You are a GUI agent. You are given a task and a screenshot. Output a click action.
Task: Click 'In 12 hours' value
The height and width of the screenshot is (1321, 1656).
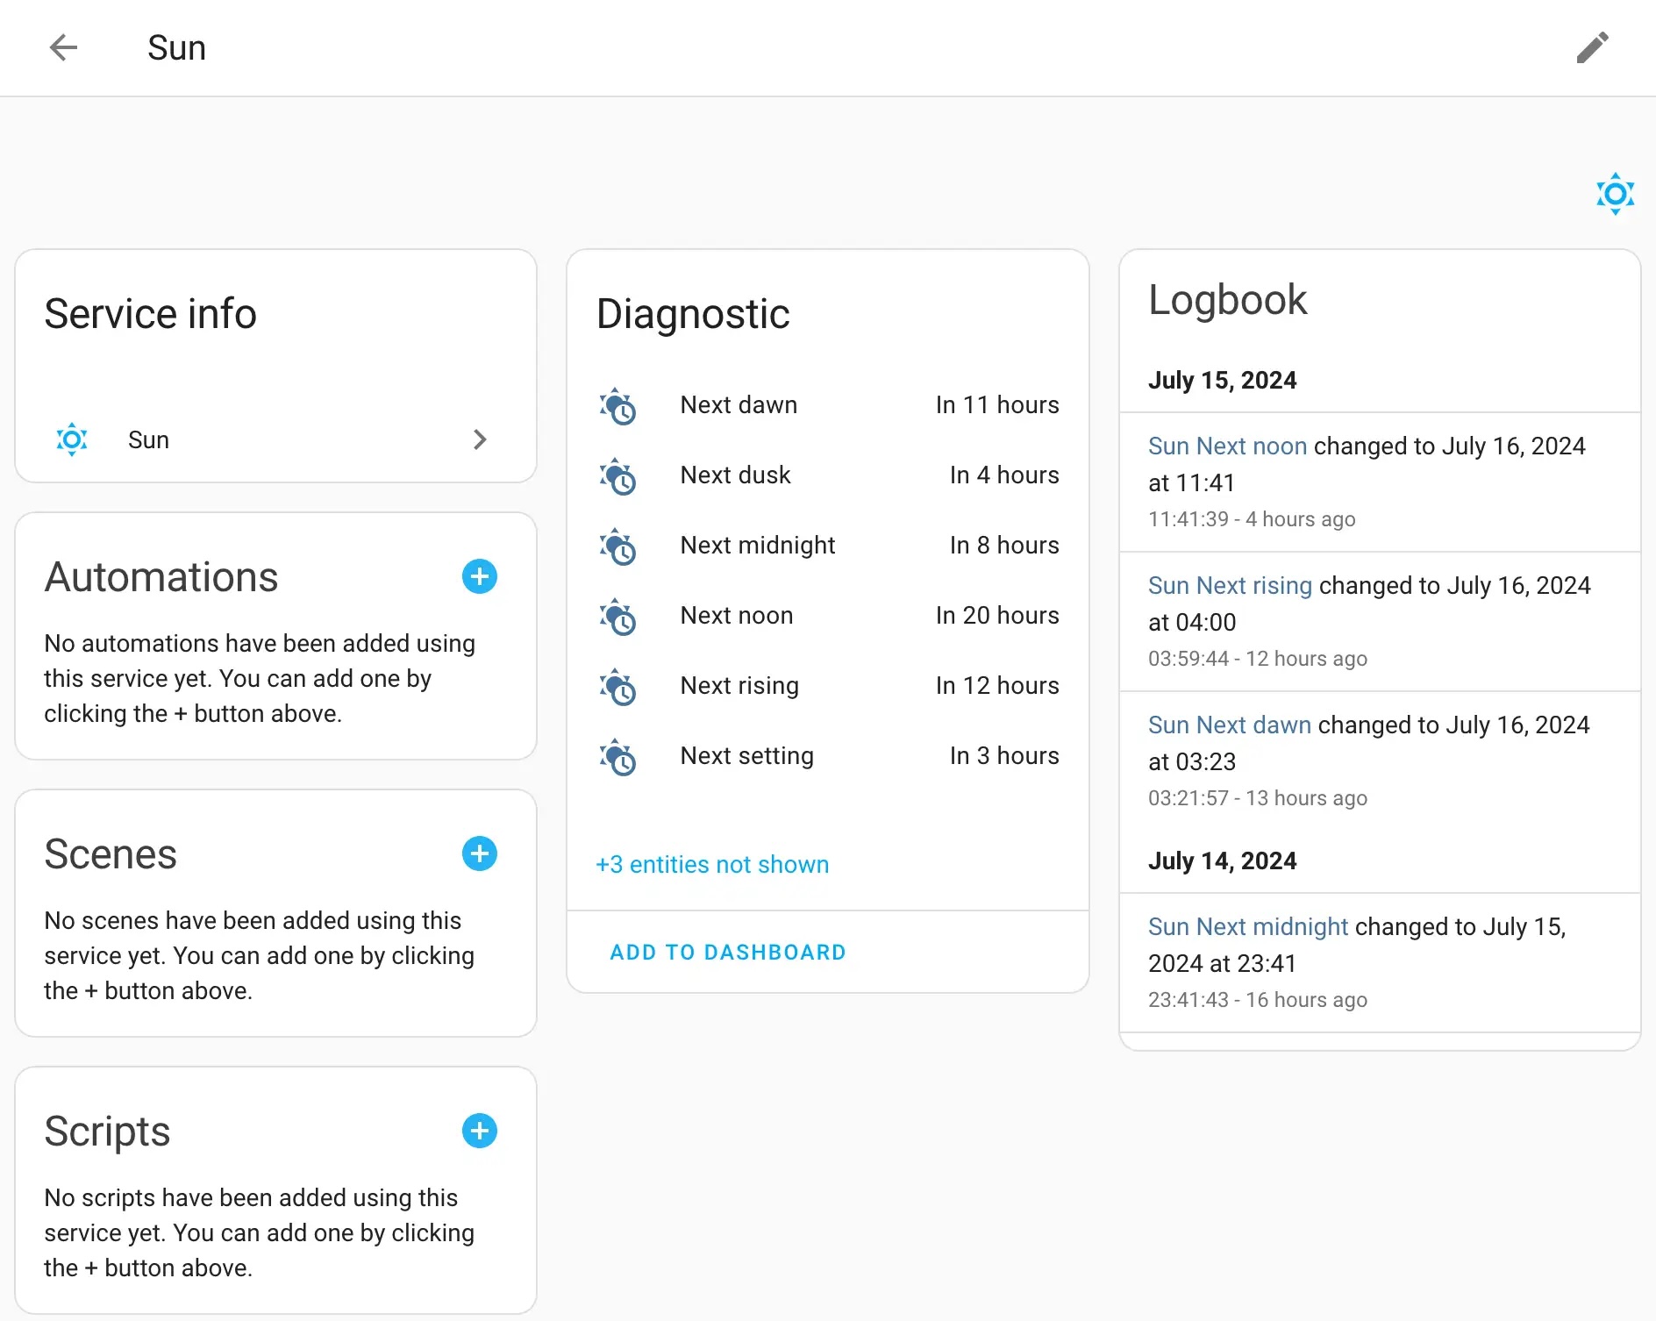click(997, 686)
